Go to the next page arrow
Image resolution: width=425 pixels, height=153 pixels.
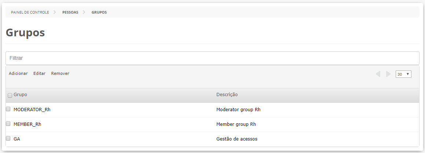(388, 74)
